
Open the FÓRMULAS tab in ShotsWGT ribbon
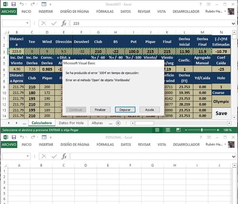105,11
